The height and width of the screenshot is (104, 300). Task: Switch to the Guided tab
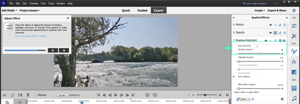pos(142,10)
